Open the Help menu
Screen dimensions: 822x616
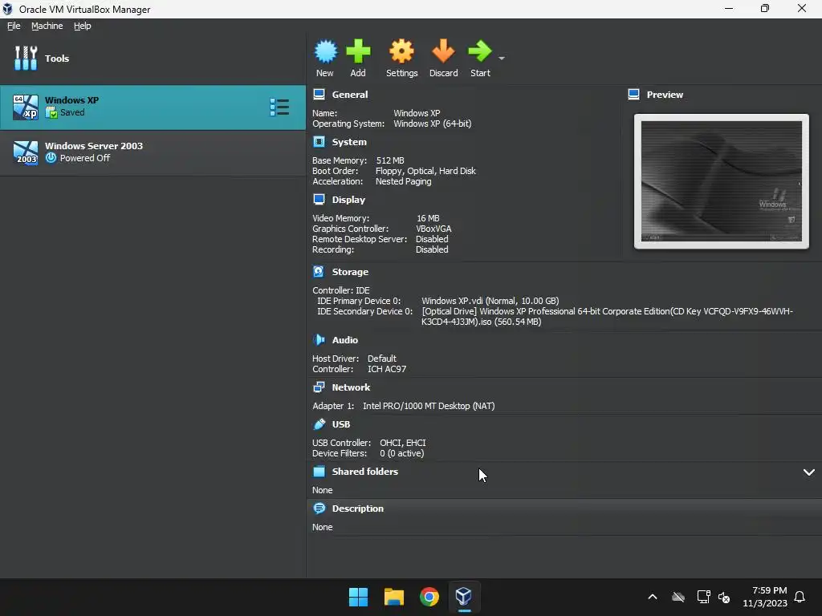click(83, 26)
